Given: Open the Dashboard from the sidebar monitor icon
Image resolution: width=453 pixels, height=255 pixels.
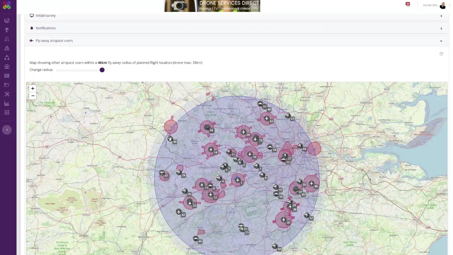Looking at the screenshot, I should (x=7, y=20).
